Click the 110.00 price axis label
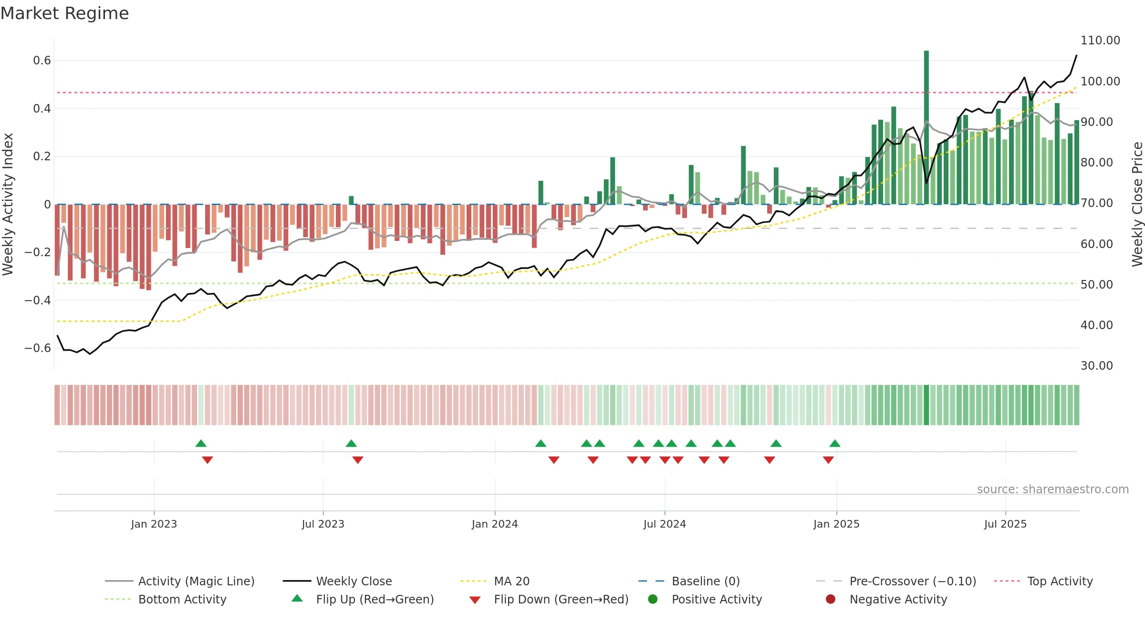The height and width of the screenshot is (644, 1145). click(x=1100, y=41)
